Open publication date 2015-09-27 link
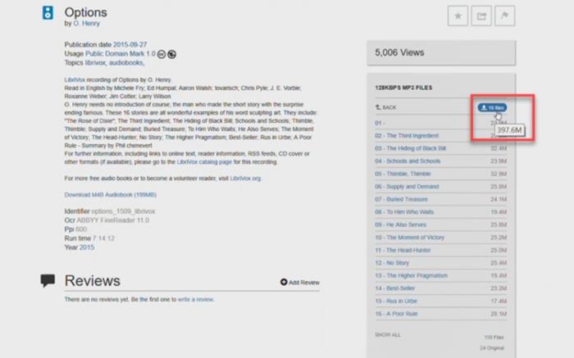Image resolution: width=574 pixels, height=358 pixels. point(130,44)
